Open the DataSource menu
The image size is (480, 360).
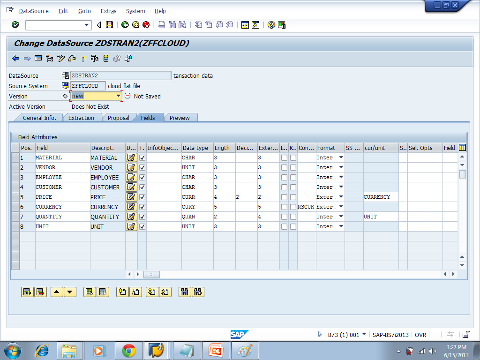[34, 11]
